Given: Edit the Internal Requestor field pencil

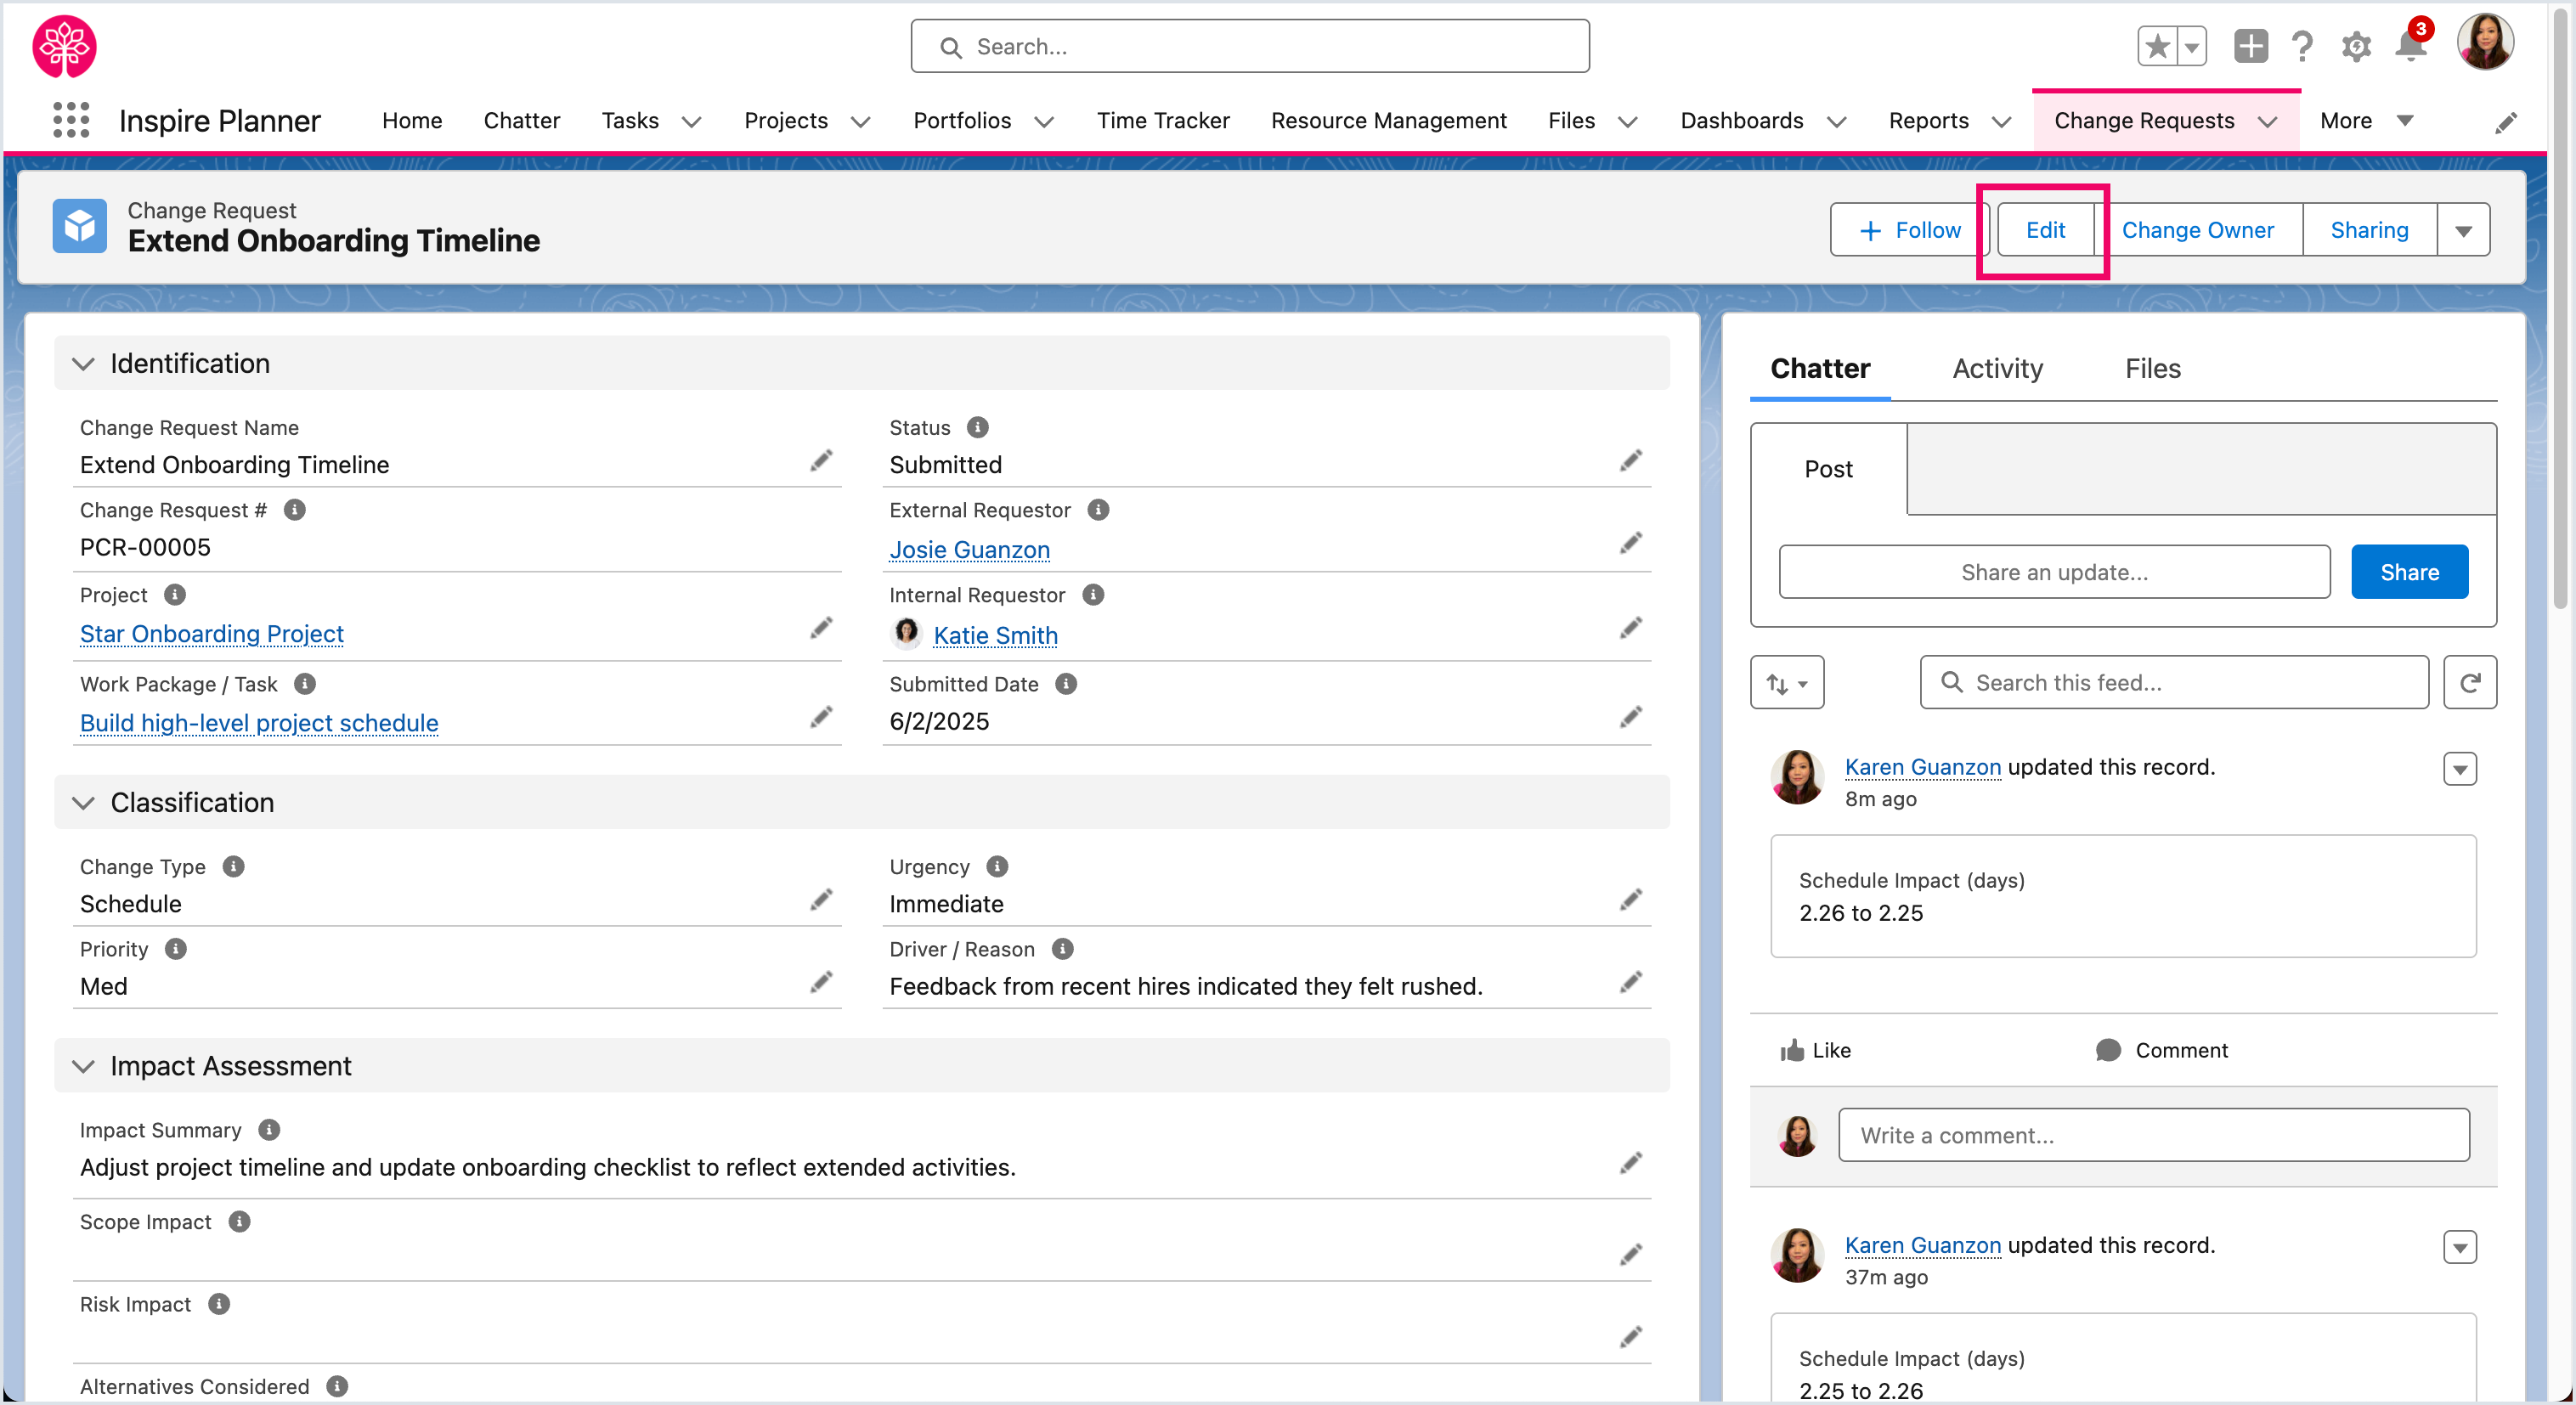Looking at the screenshot, I should point(1631,629).
